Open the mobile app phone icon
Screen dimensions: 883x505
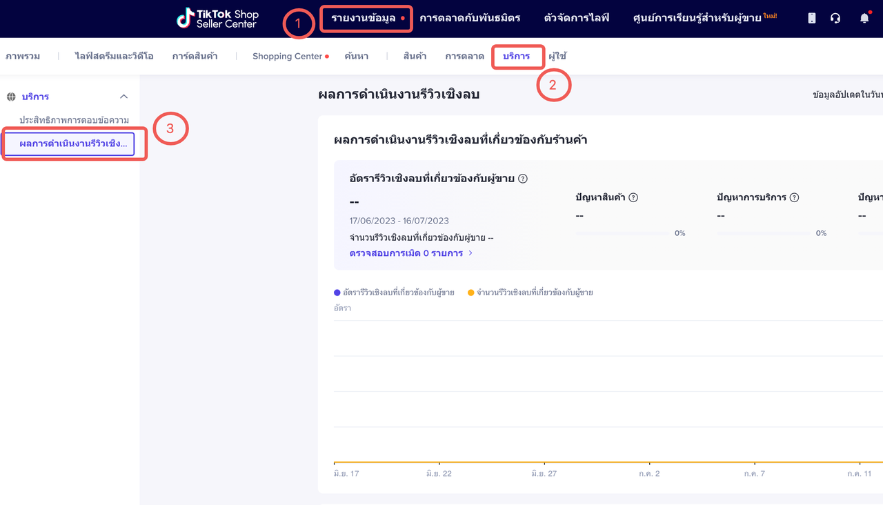812,19
